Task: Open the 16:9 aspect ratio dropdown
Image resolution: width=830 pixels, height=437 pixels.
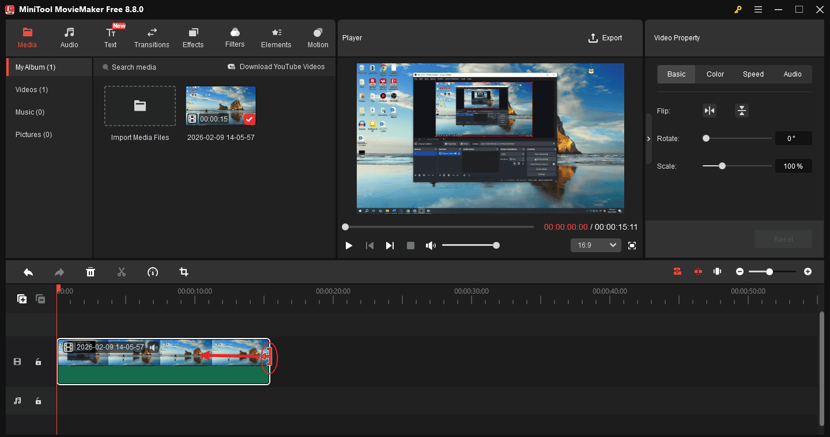Action: click(x=596, y=245)
